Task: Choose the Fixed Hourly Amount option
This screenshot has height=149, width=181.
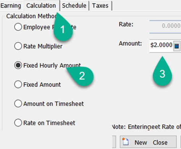Action: (x=18, y=65)
